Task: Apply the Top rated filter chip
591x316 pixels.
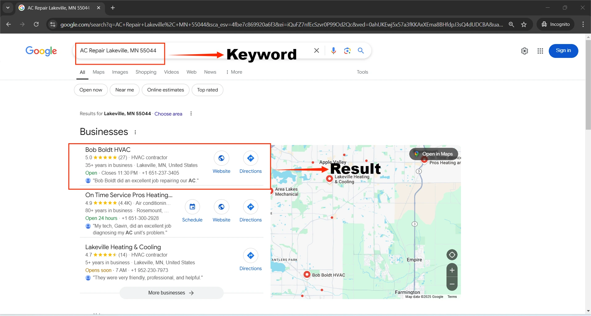Action: click(x=207, y=90)
